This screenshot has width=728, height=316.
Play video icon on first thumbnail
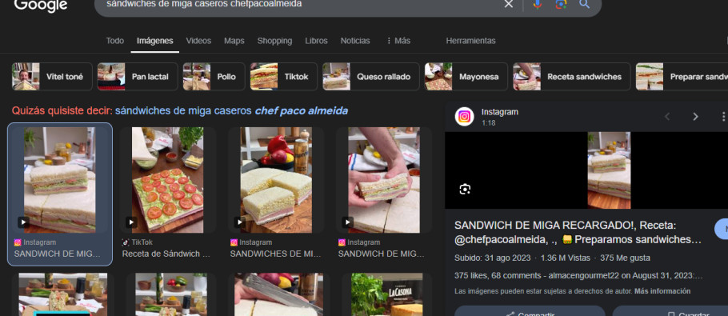(x=24, y=222)
